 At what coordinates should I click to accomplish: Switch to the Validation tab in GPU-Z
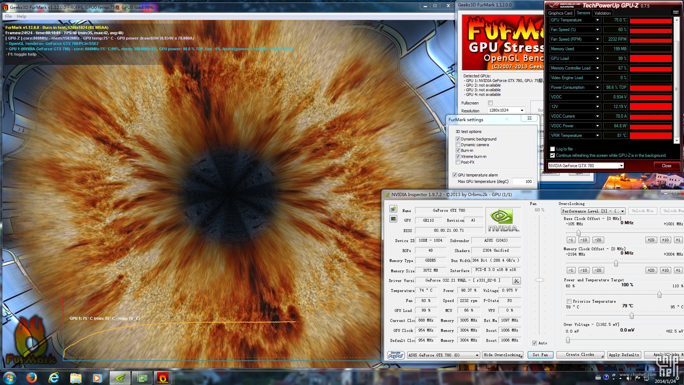(602, 13)
